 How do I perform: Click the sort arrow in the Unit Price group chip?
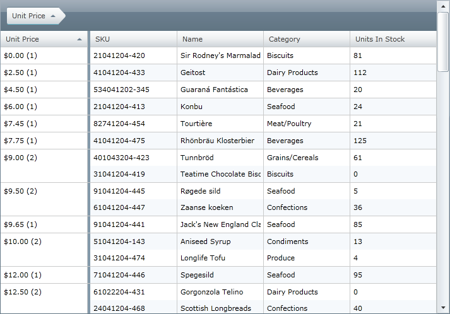pos(53,15)
